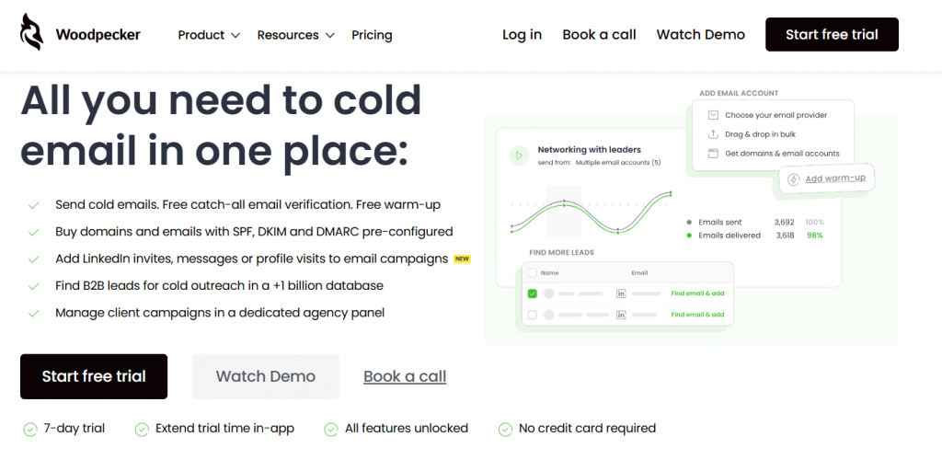
Task: Click Watch Demo in the top navigation bar
Action: tap(700, 34)
